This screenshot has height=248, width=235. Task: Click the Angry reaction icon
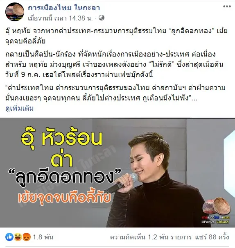click(26, 237)
